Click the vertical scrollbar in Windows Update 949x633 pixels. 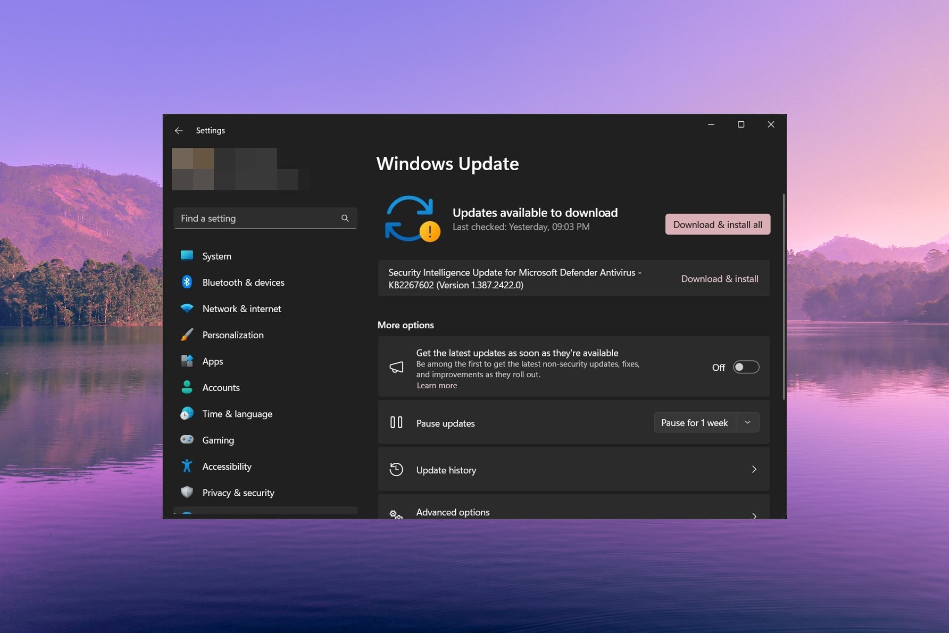(783, 297)
